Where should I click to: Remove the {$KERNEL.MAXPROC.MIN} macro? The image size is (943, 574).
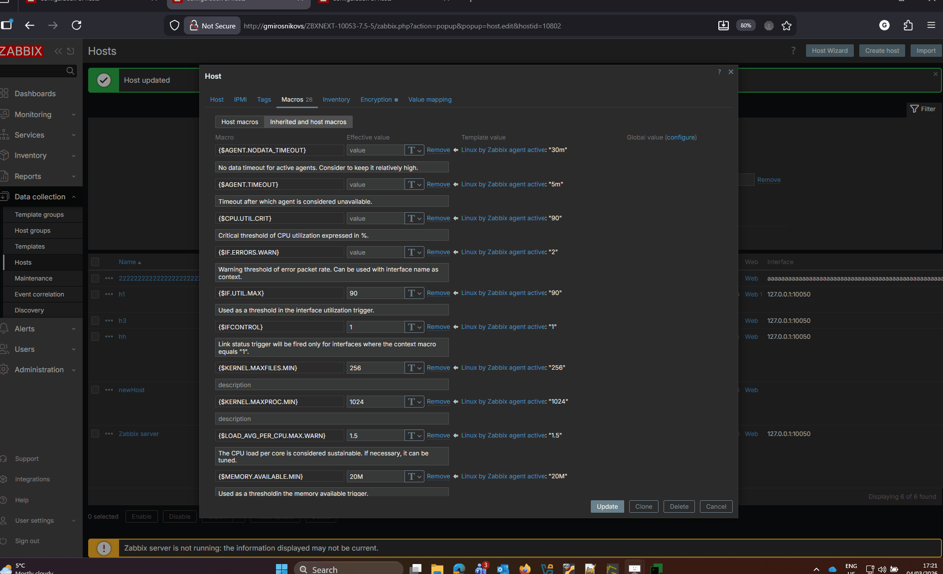click(438, 402)
